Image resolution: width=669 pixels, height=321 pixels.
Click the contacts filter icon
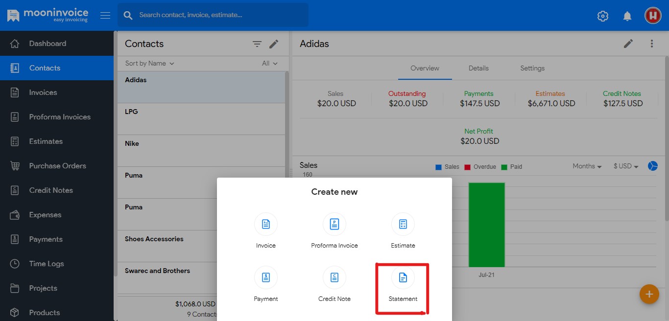pyautogui.click(x=257, y=44)
